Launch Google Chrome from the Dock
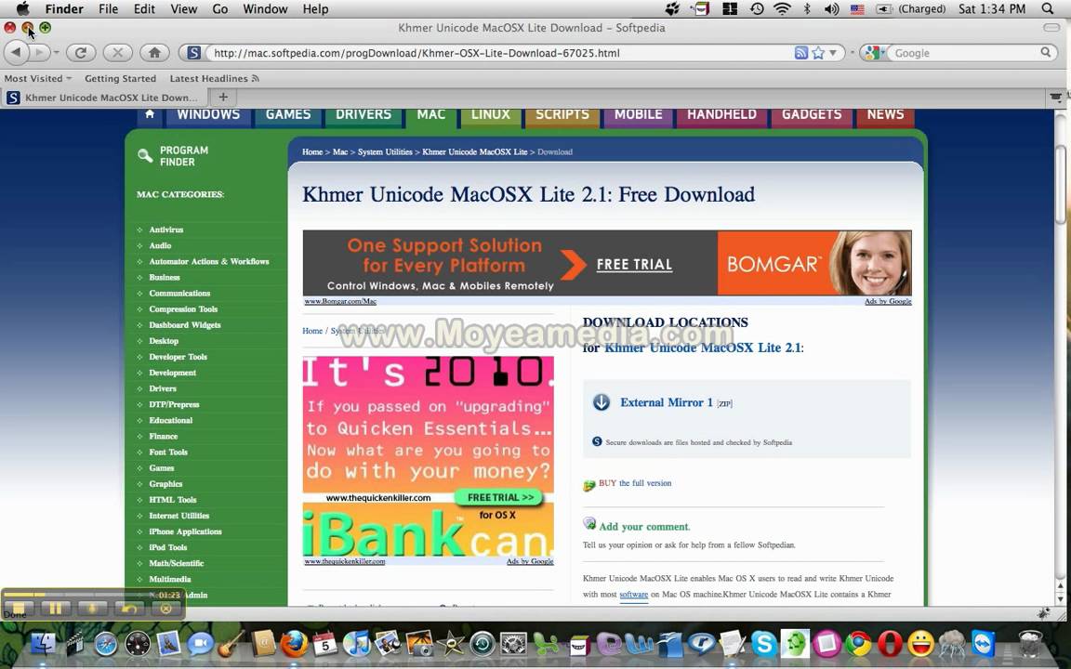1071x669 pixels. coord(859,643)
